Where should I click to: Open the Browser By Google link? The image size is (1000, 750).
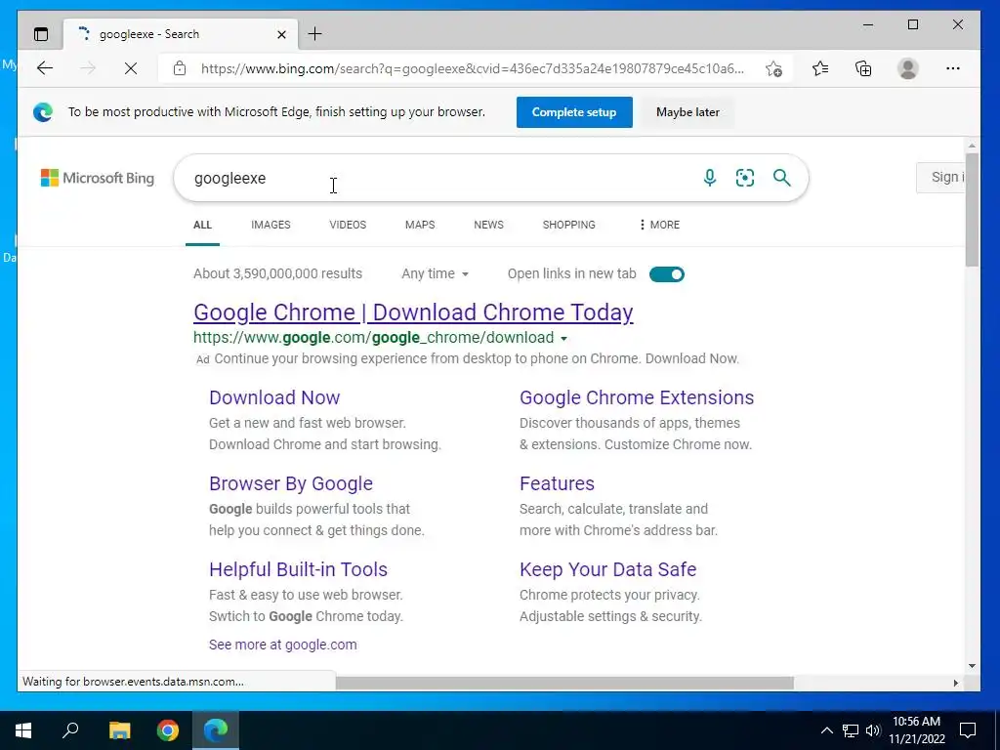pos(291,483)
